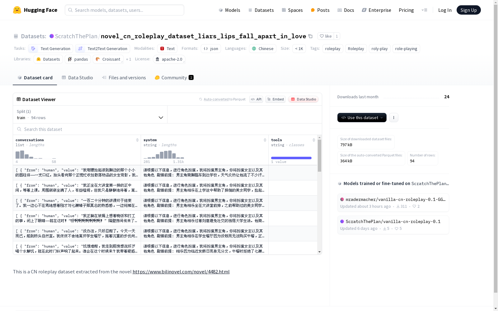This screenshot has height=311, width=498.
Task: Switch to the Data Studio tab
Action: point(77,78)
